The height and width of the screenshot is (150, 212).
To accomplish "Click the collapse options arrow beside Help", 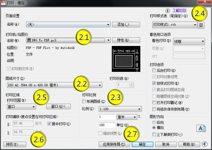I will coord(205,144).
